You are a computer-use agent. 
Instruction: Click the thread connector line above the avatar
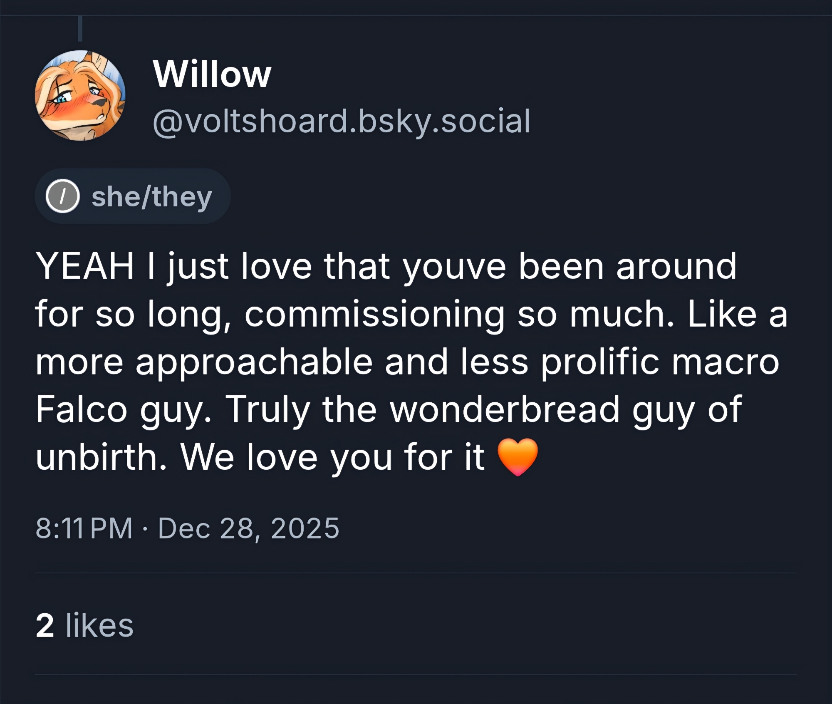tap(80, 28)
